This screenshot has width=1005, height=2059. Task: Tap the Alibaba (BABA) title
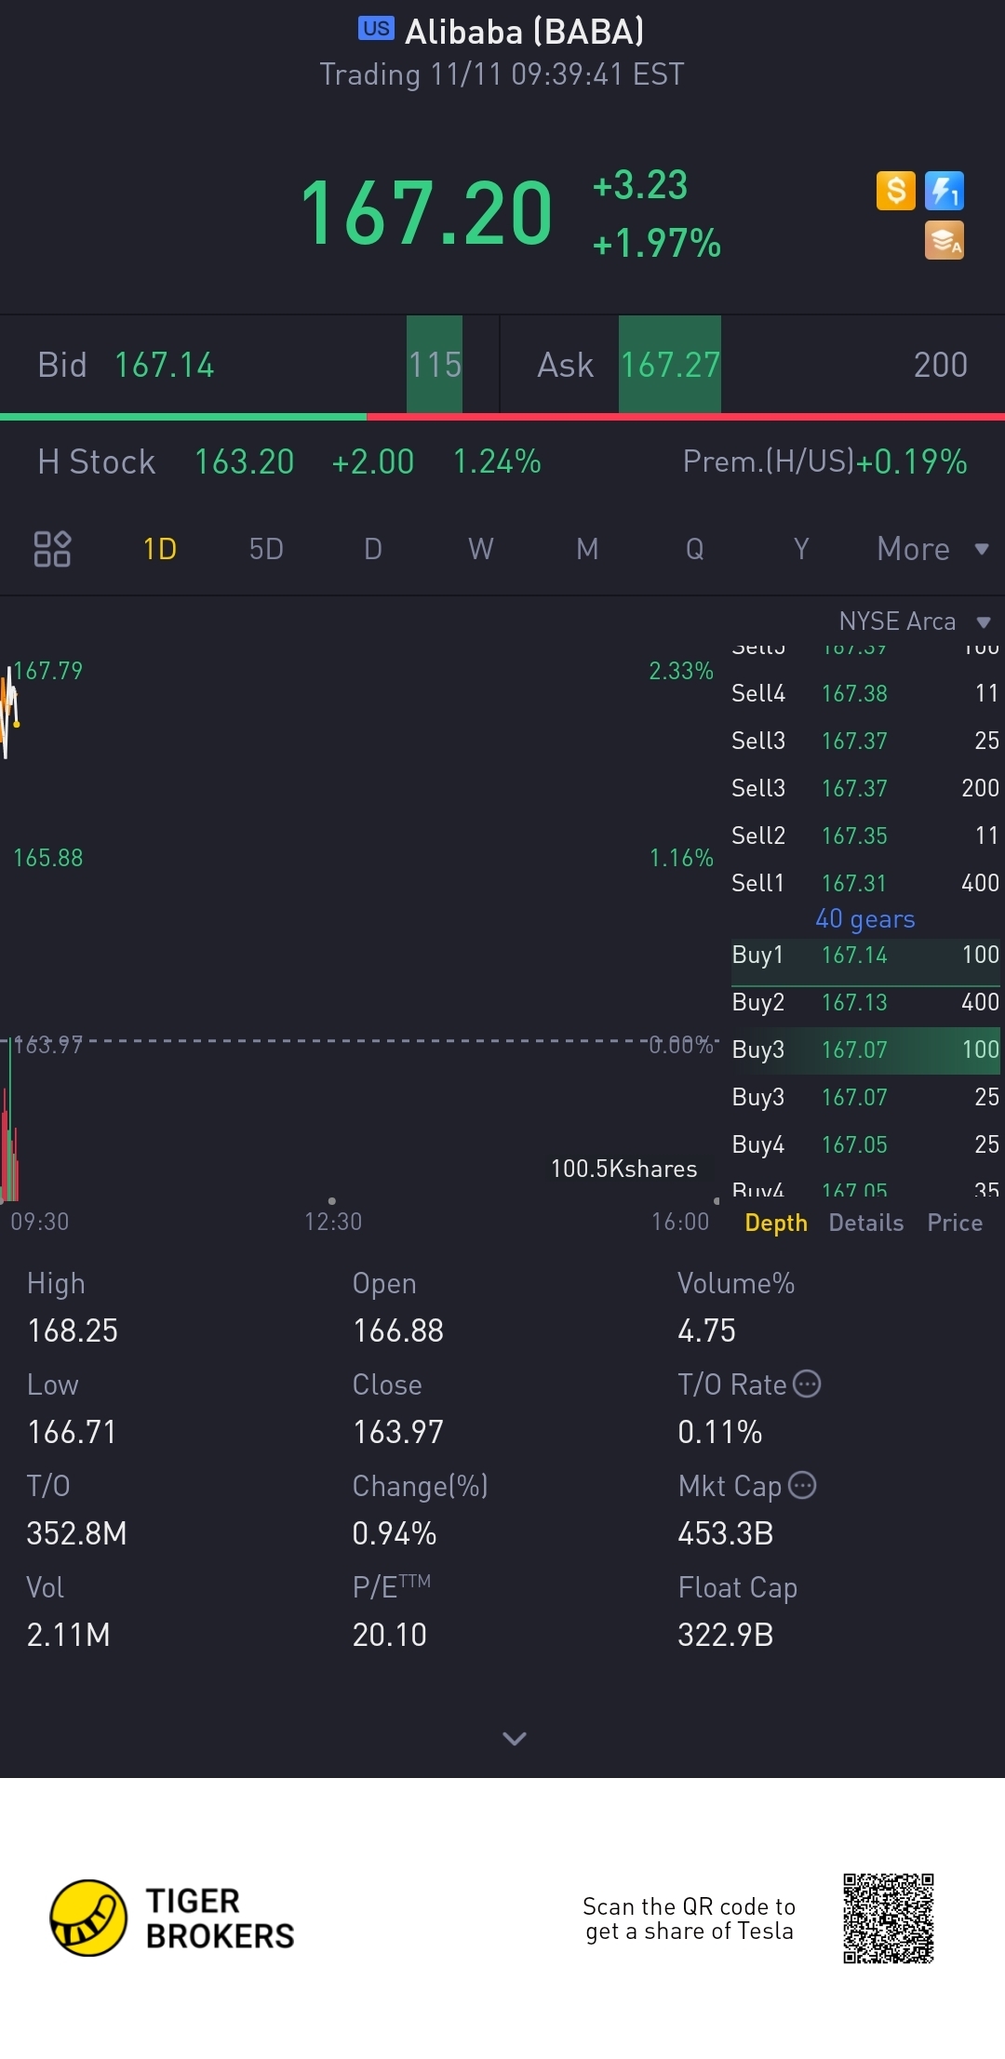point(524,32)
